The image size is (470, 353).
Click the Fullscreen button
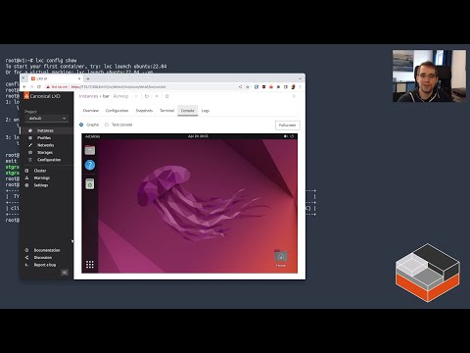click(287, 126)
